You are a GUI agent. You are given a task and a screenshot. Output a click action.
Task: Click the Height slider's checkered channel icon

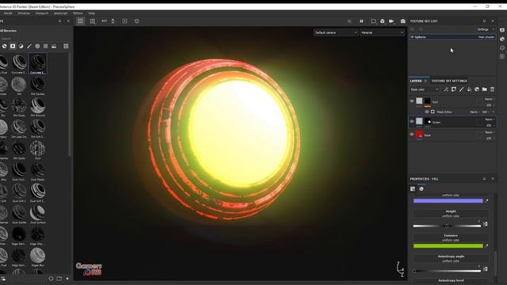(x=486, y=224)
